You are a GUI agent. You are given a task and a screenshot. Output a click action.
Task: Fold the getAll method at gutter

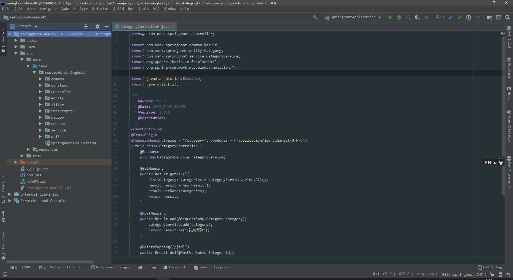pos(129,174)
